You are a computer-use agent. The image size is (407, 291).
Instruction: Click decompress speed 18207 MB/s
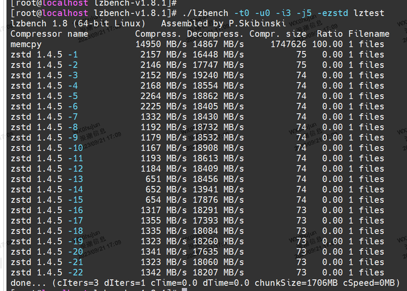click(x=218, y=272)
